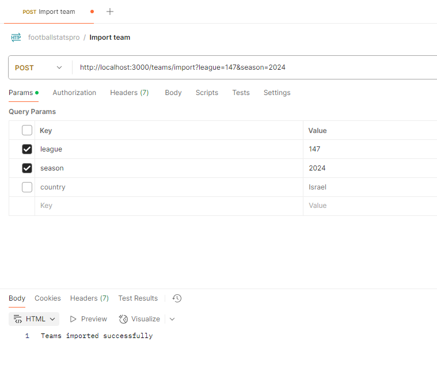Click the empty Key field in params

click(x=167, y=206)
